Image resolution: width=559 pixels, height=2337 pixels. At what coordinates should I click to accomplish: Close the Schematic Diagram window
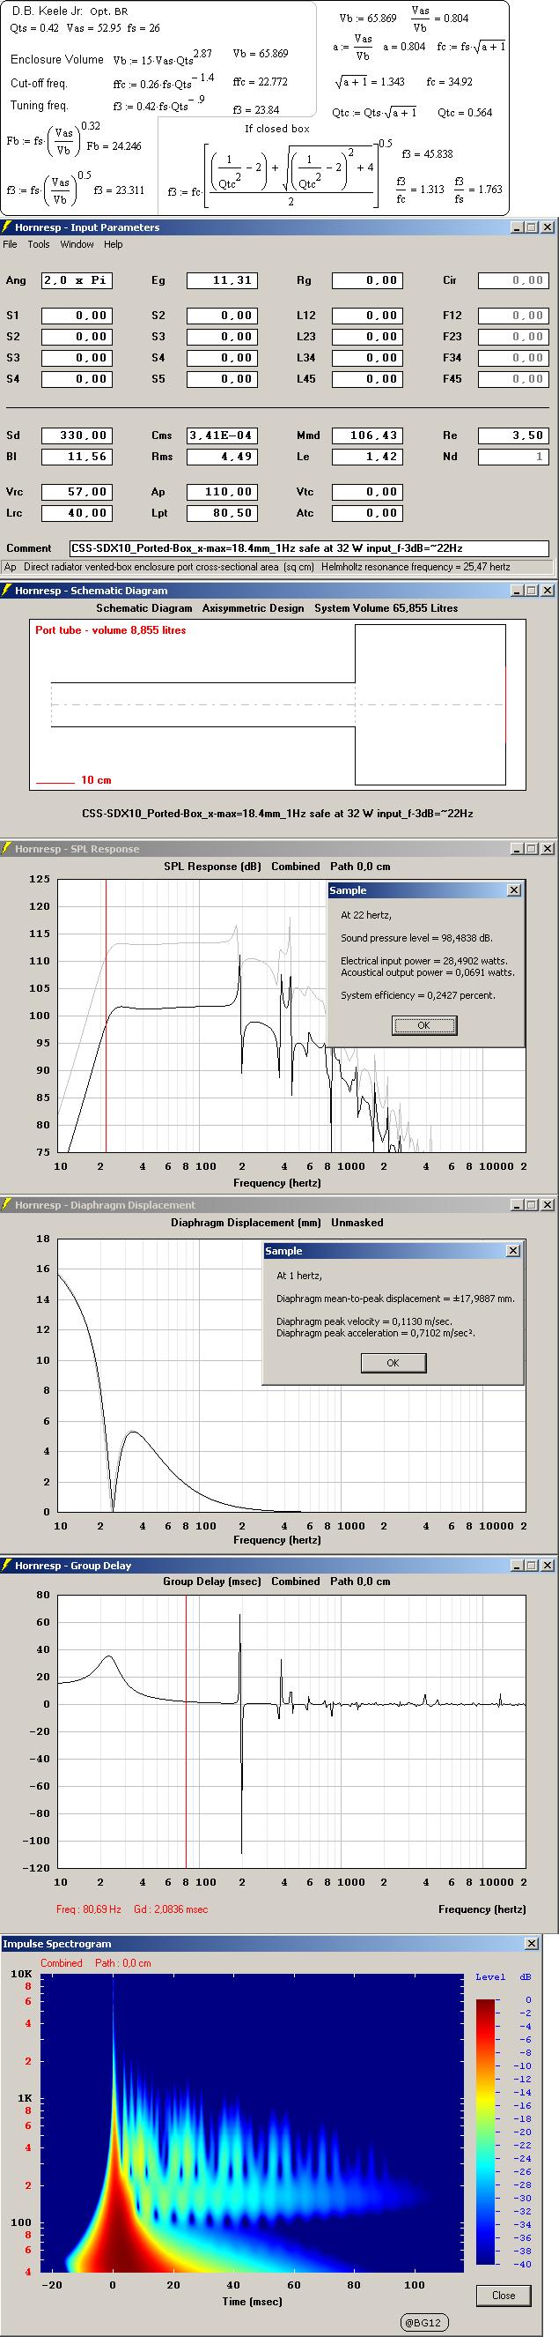(548, 591)
